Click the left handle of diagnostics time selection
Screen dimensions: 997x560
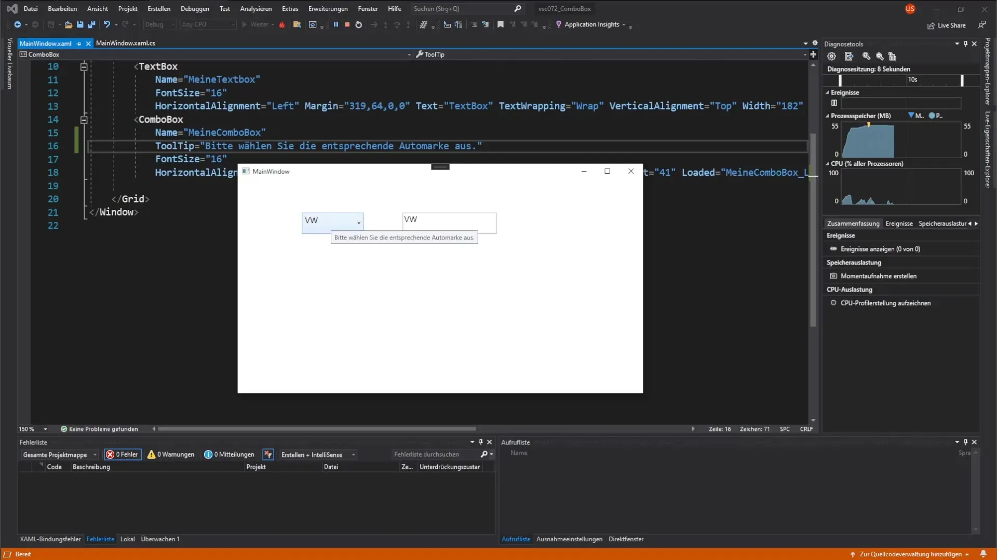point(840,80)
